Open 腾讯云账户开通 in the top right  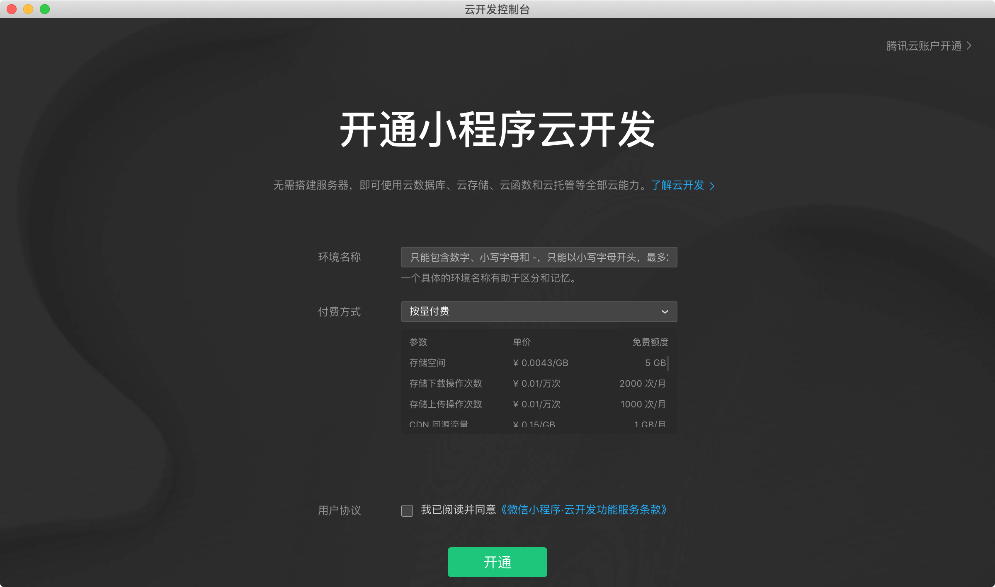[924, 46]
